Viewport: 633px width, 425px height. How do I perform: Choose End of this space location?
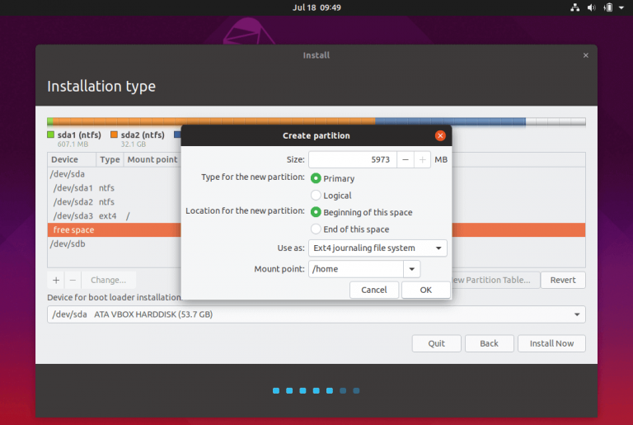[316, 229]
